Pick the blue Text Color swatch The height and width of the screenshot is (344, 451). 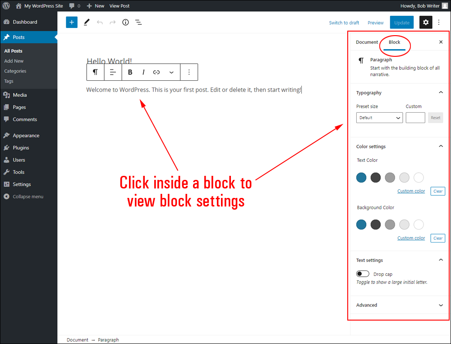point(361,178)
